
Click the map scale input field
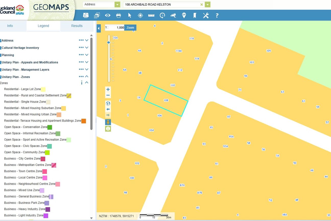(115, 28)
